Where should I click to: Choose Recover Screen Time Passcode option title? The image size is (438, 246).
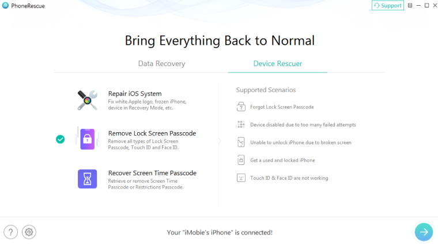click(152, 173)
